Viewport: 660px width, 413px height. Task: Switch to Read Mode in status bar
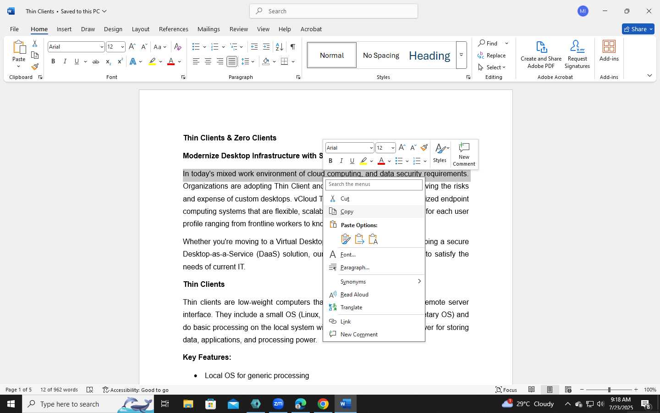(532, 390)
